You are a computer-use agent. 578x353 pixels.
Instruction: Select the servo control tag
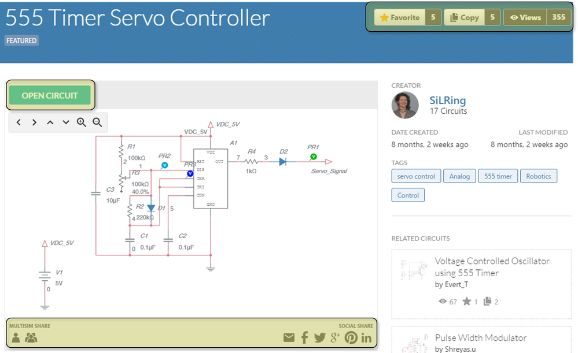(x=416, y=176)
